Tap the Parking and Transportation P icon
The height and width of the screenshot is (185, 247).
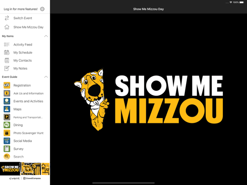click(x=7, y=117)
